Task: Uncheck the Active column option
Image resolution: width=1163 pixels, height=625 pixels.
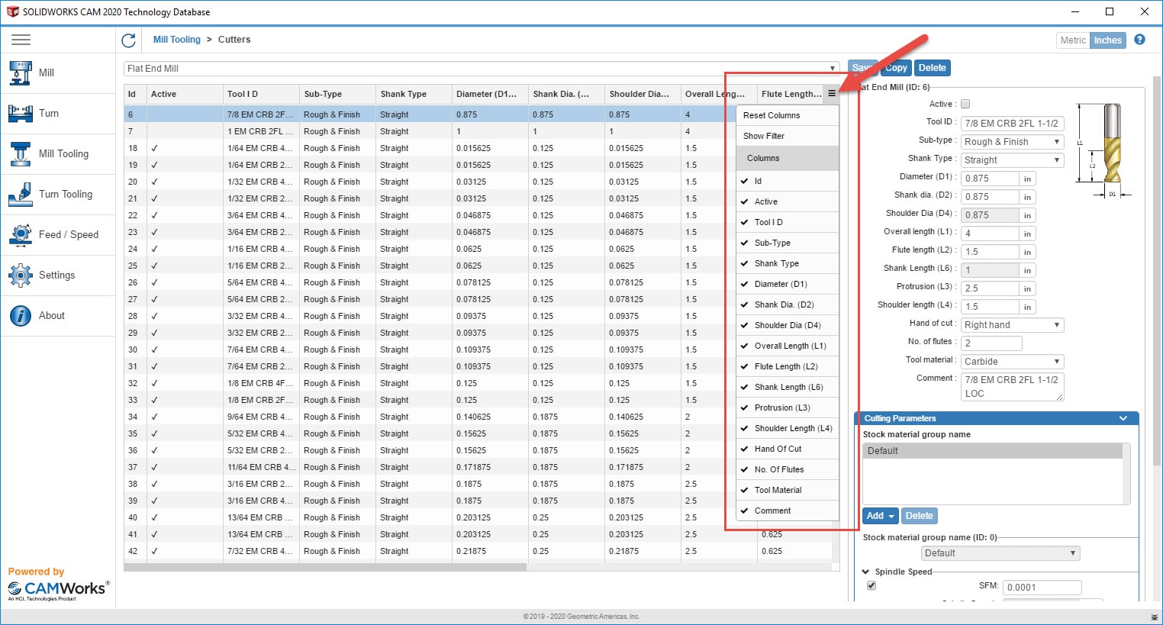Action: [788, 201]
